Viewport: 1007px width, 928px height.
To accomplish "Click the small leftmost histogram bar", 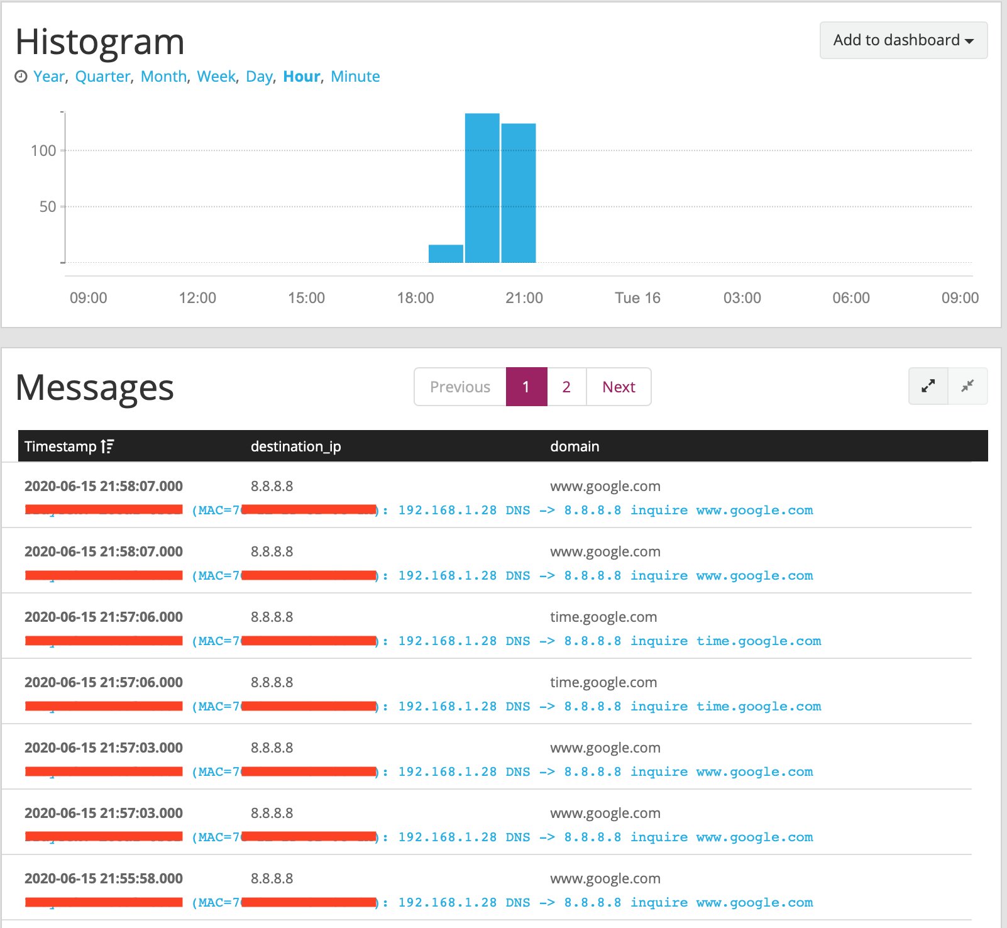I will click(x=446, y=254).
